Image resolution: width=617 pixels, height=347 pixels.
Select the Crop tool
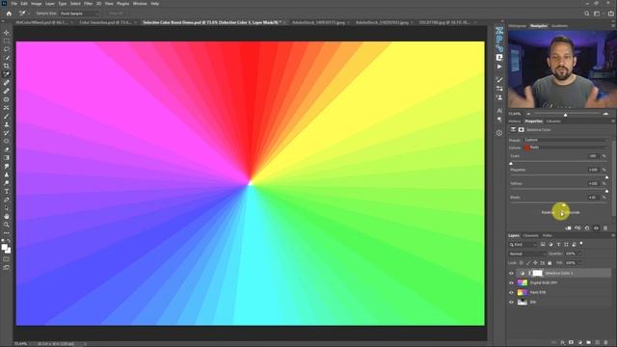[7, 67]
